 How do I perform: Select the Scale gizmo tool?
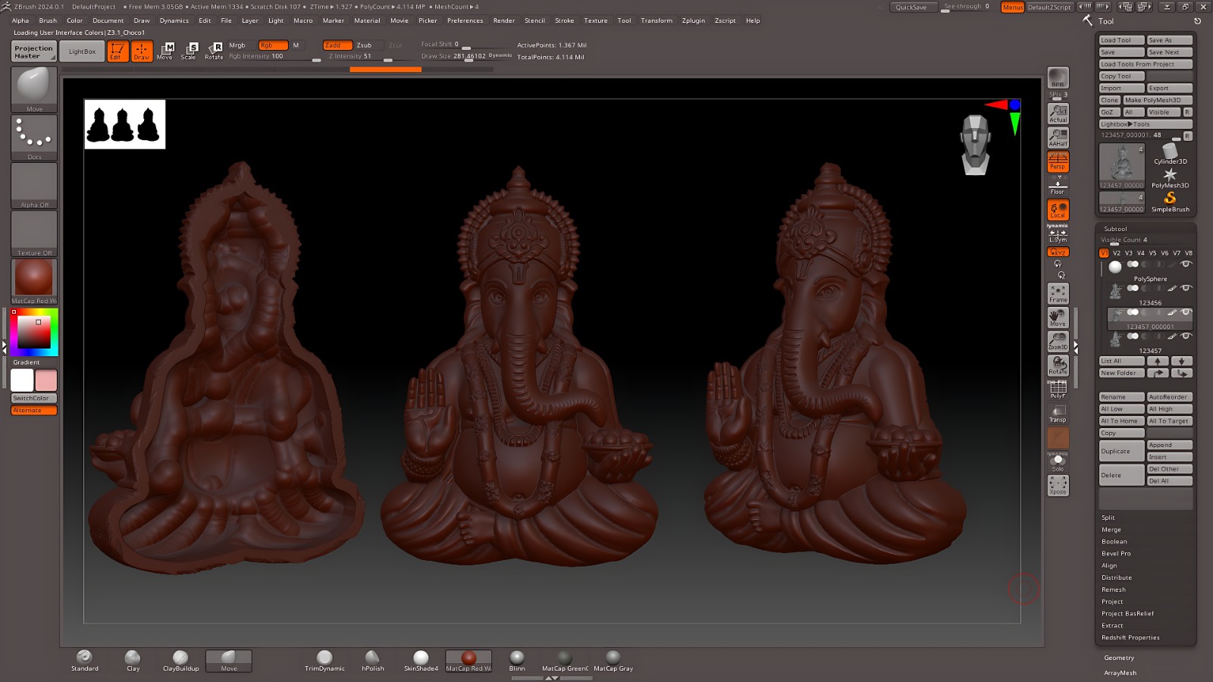tap(189, 51)
